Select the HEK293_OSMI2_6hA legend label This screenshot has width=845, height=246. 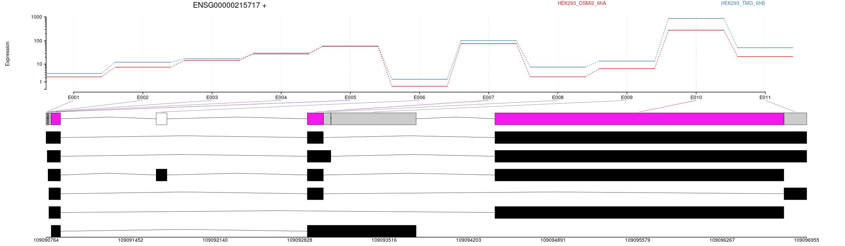click(x=582, y=3)
